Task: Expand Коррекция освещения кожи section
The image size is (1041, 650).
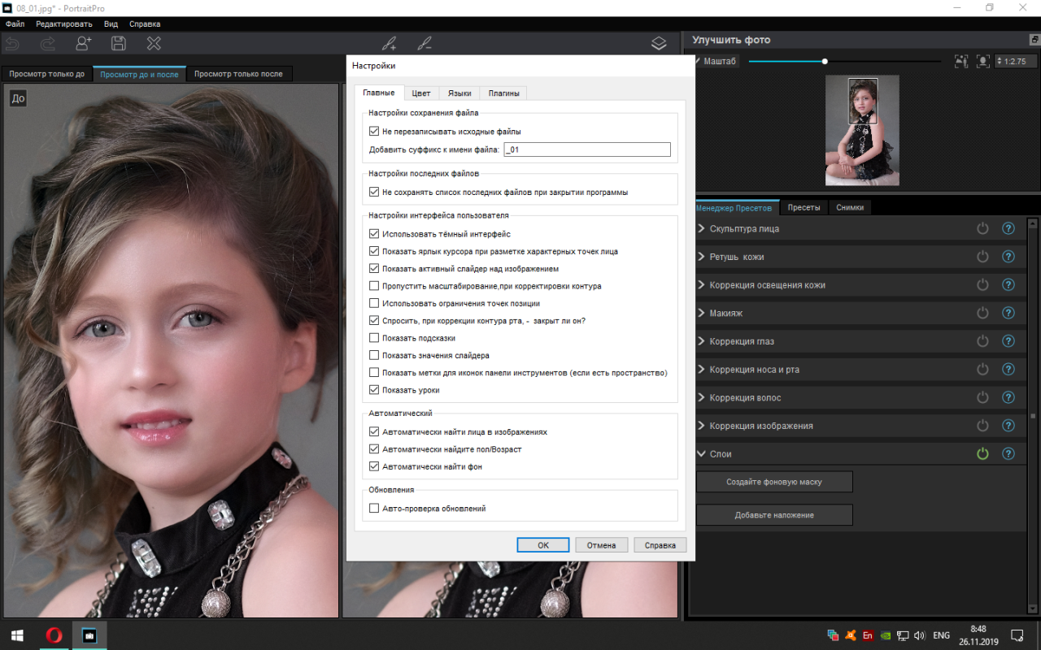Action: click(701, 285)
